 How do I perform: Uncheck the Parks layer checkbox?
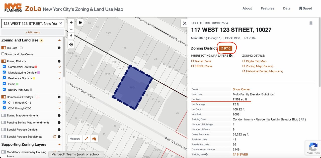4,84
